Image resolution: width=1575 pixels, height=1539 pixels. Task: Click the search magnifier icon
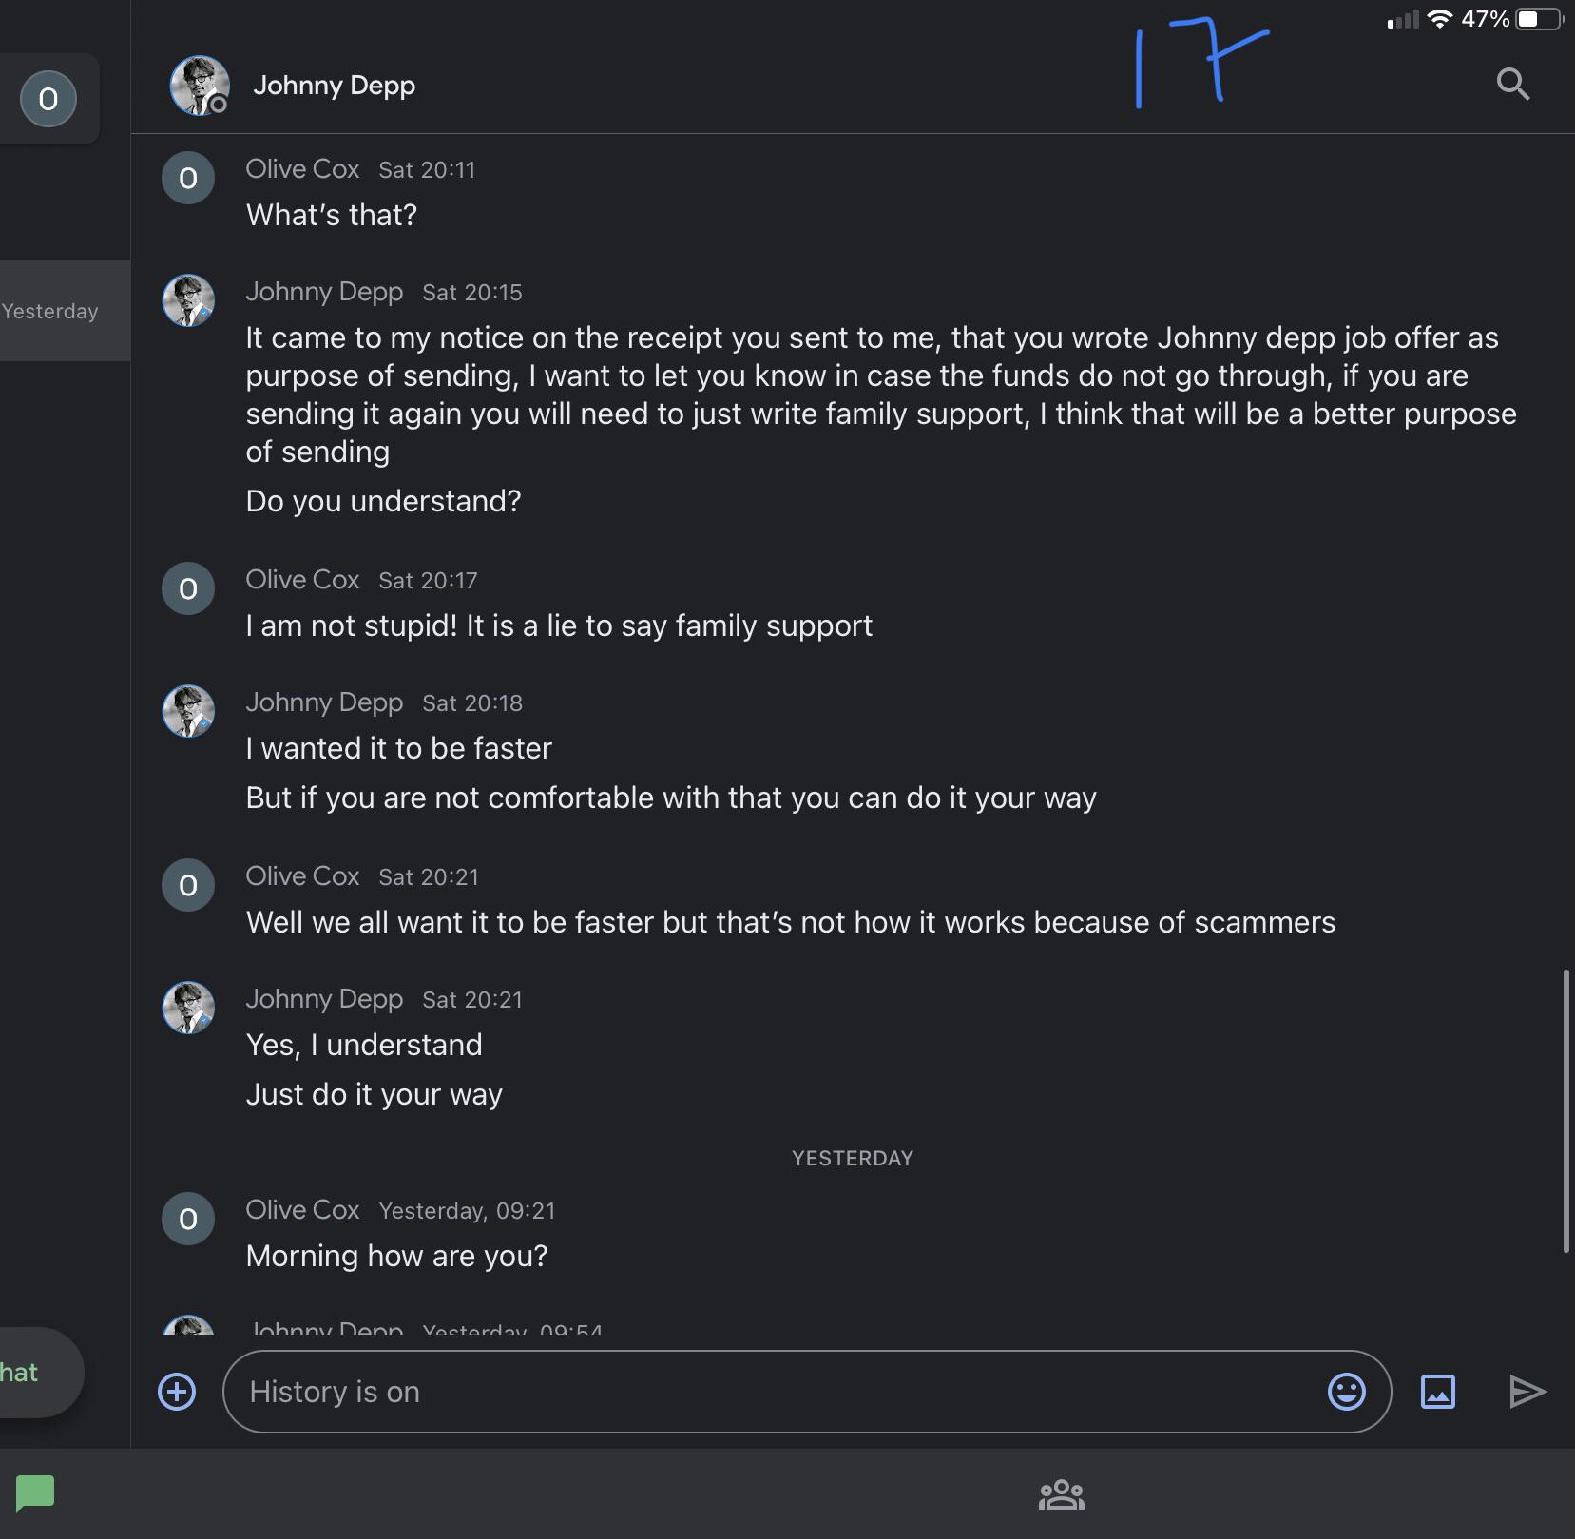tap(1512, 85)
